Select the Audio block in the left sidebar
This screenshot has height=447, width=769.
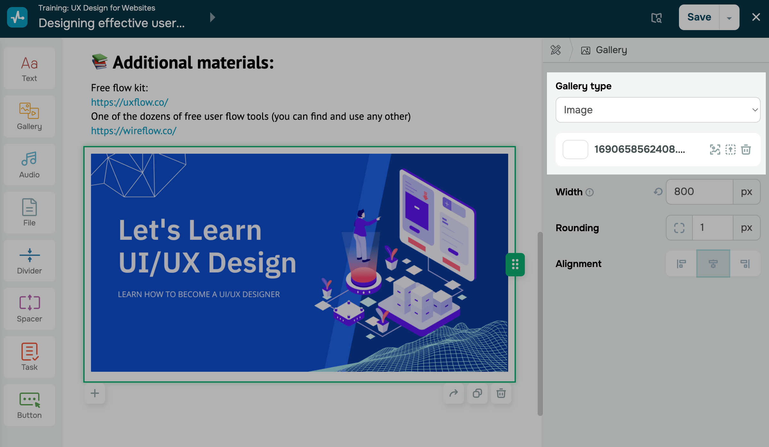tap(29, 164)
